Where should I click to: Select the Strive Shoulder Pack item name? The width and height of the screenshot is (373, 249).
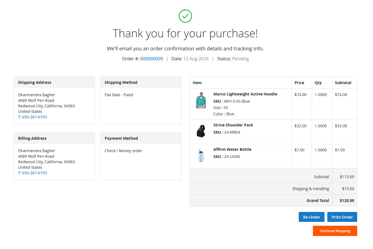pyautogui.click(x=233, y=125)
